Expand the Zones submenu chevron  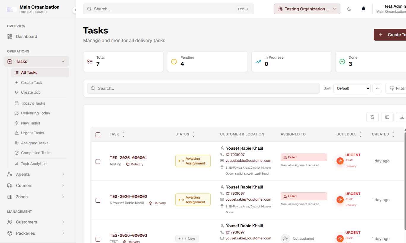[63, 197]
